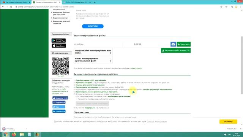Open Больше информации cookie link

coord(157,121)
